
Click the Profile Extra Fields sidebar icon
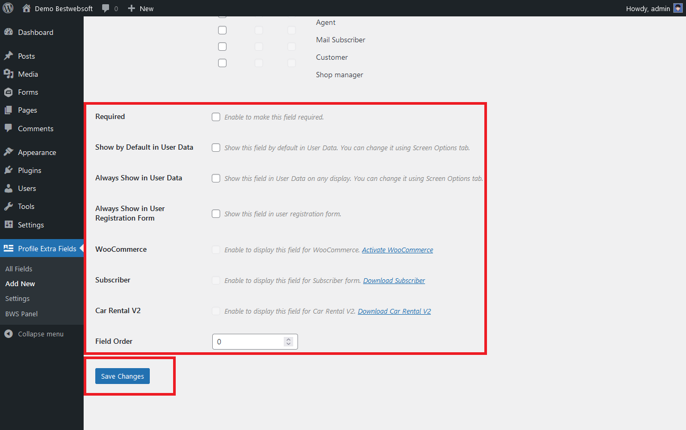click(x=8, y=248)
